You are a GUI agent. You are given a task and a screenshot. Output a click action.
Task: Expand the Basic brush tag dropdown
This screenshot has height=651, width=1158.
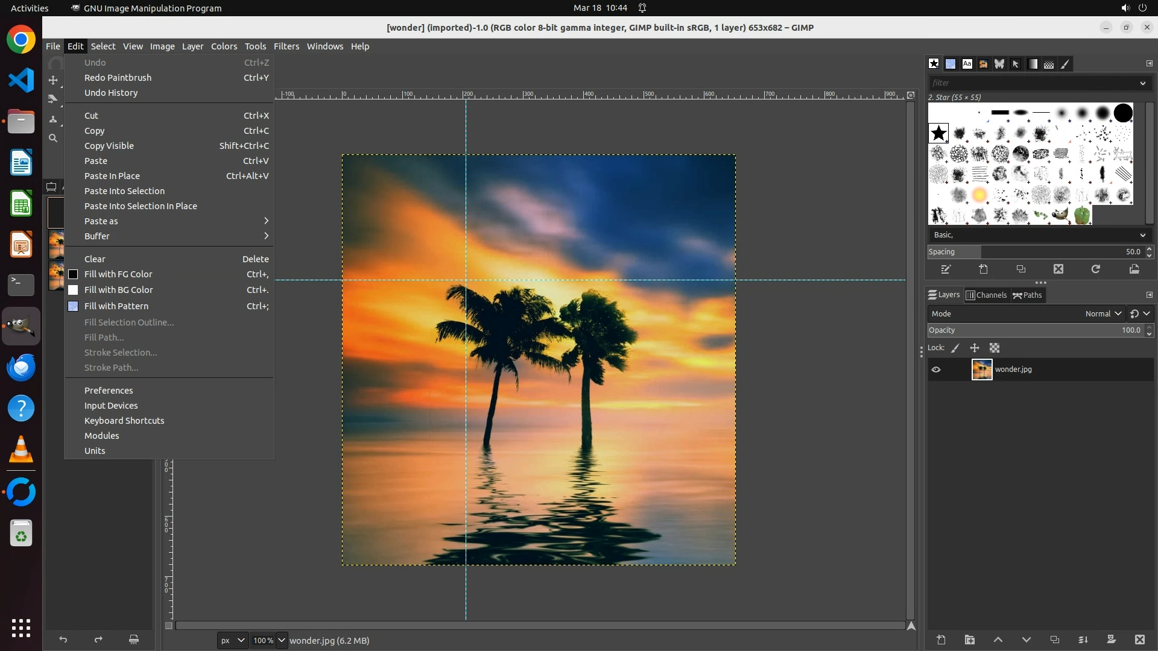(x=1142, y=235)
